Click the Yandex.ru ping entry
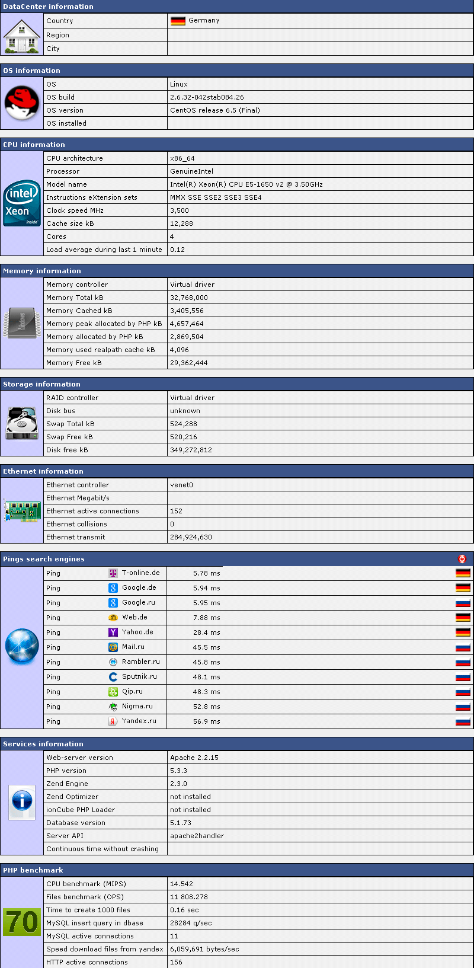Image resolution: width=474 pixels, height=968 pixels. coord(139,721)
